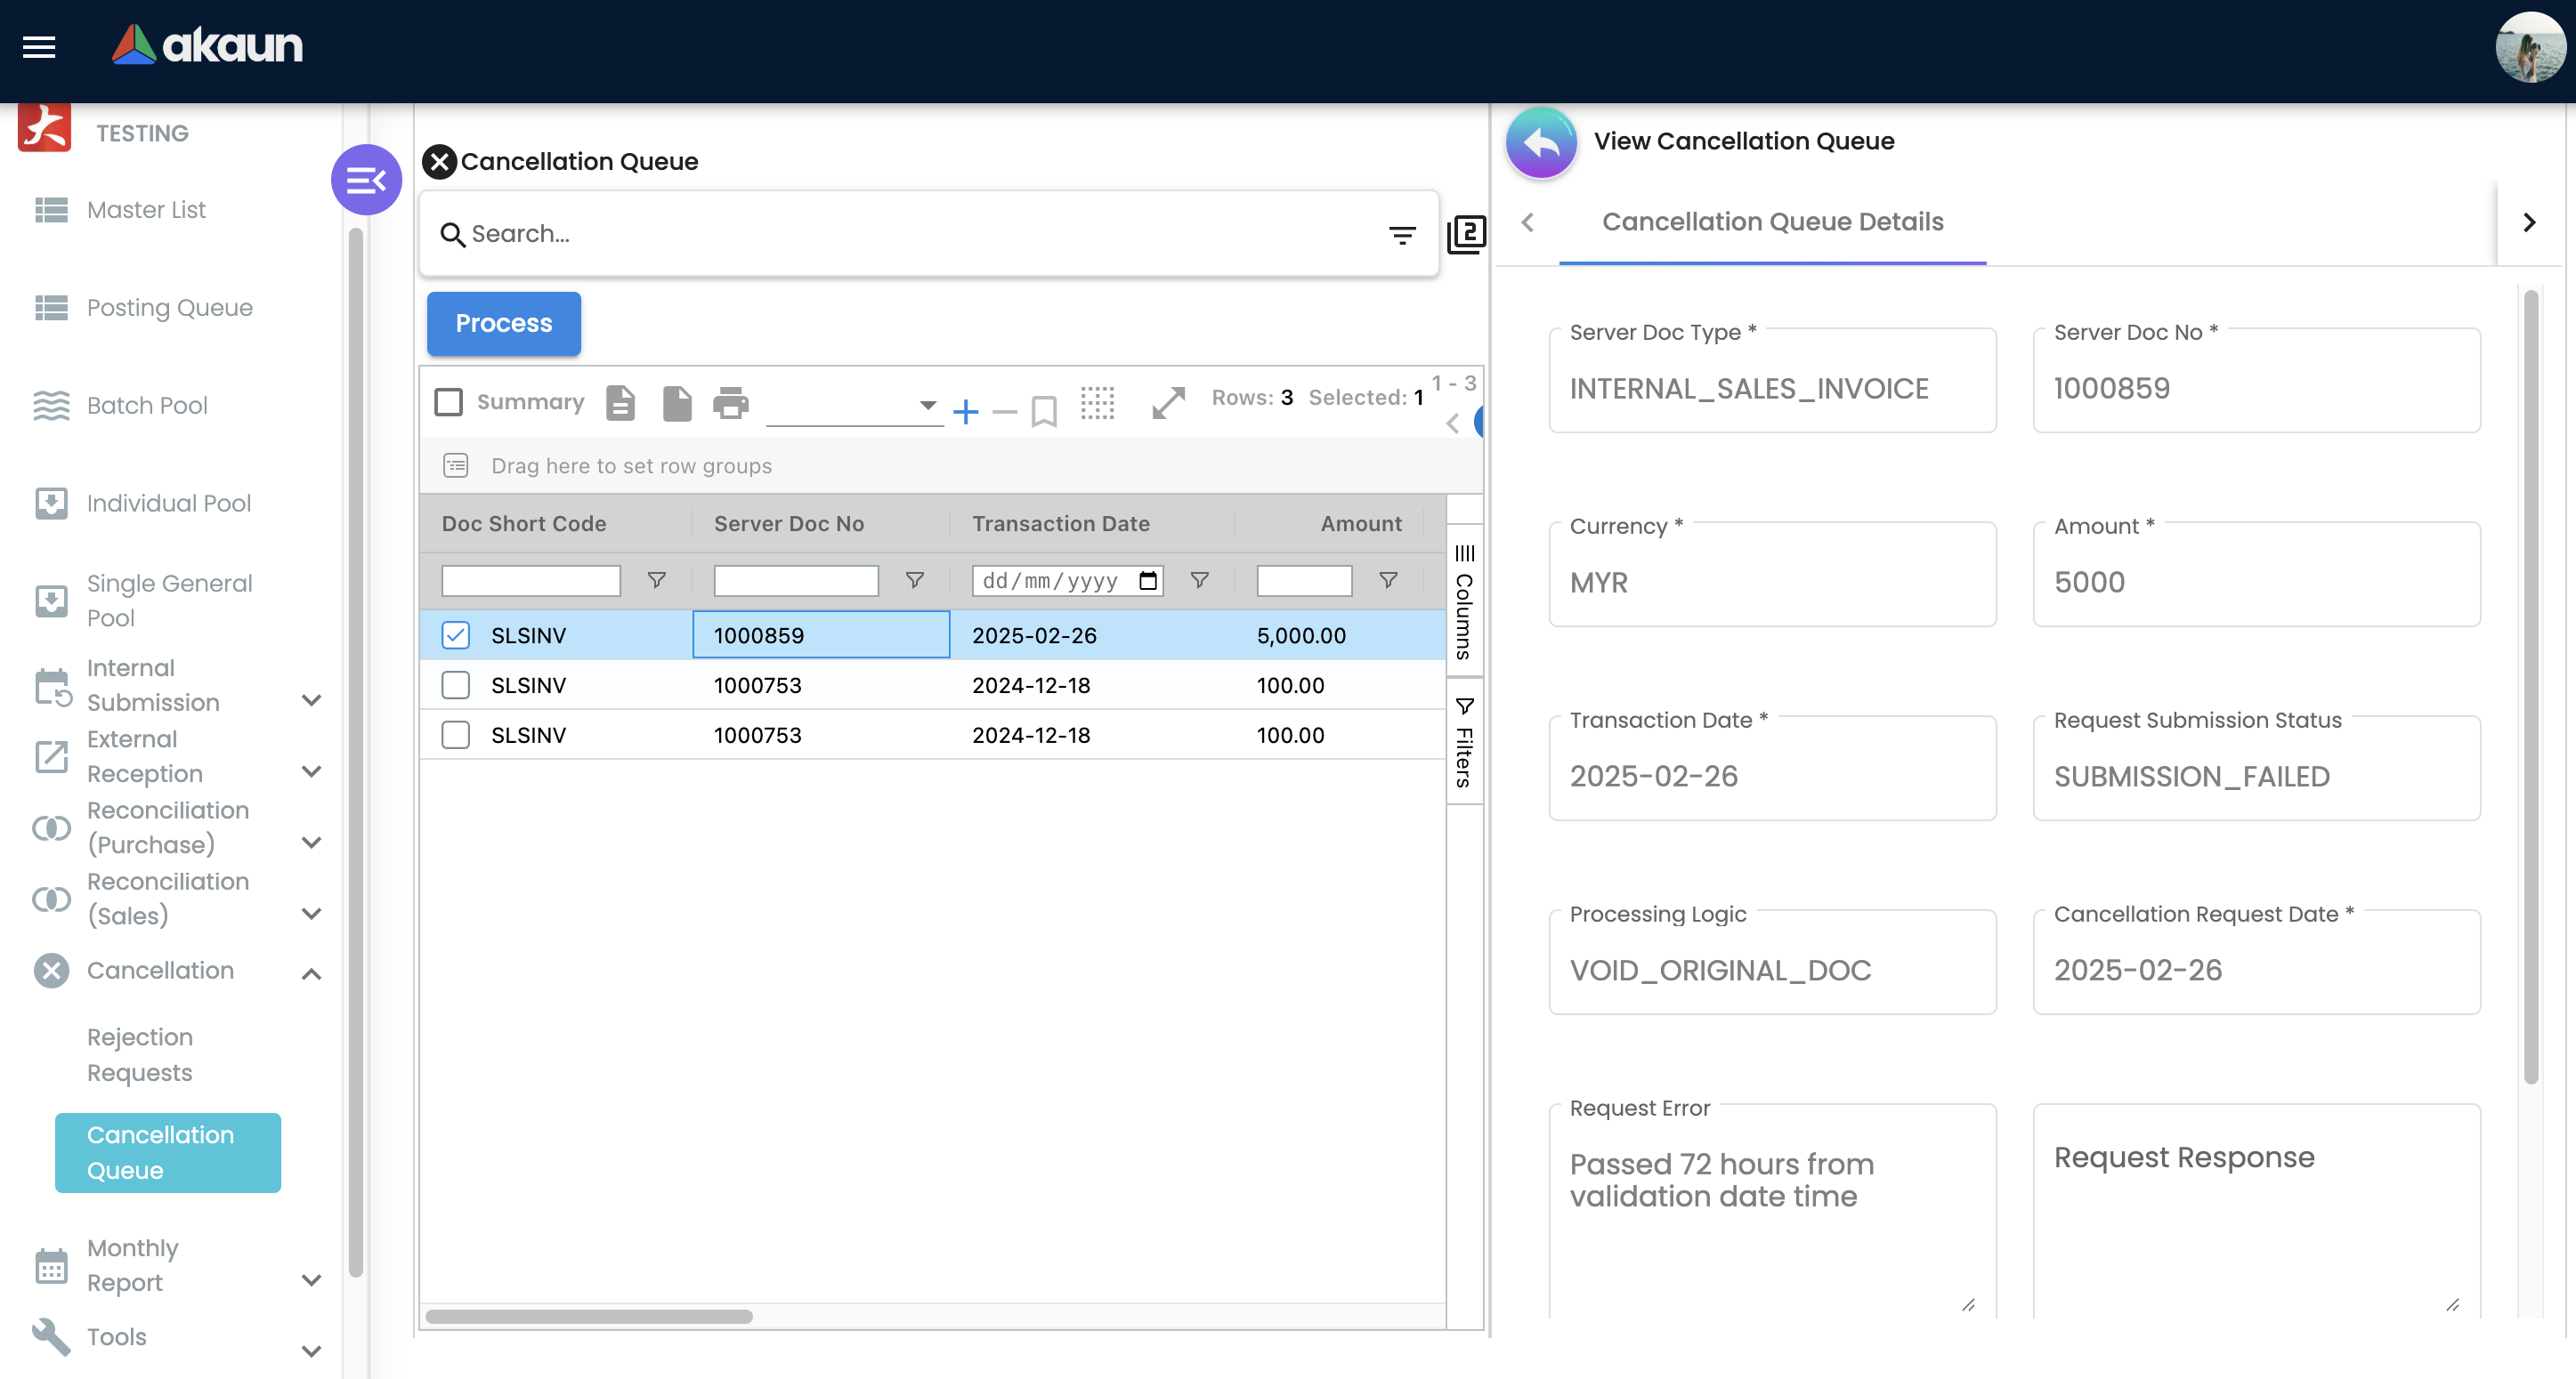The image size is (2576, 1379).
Task: Check the row with amount 100.00 above last
Action: (456, 684)
